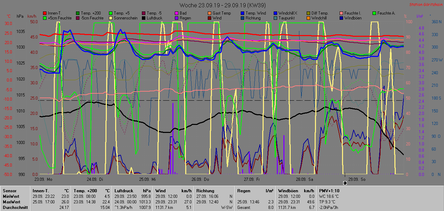Click the moon phase icon below the timeline
The width and height of the screenshot is (444, 211).
click(x=345, y=183)
